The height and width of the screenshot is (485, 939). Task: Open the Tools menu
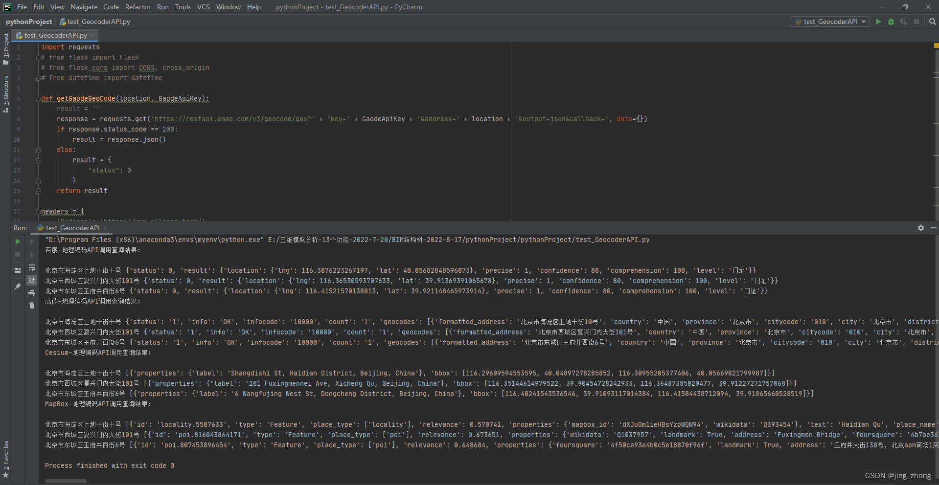pyautogui.click(x=183, y=7)
